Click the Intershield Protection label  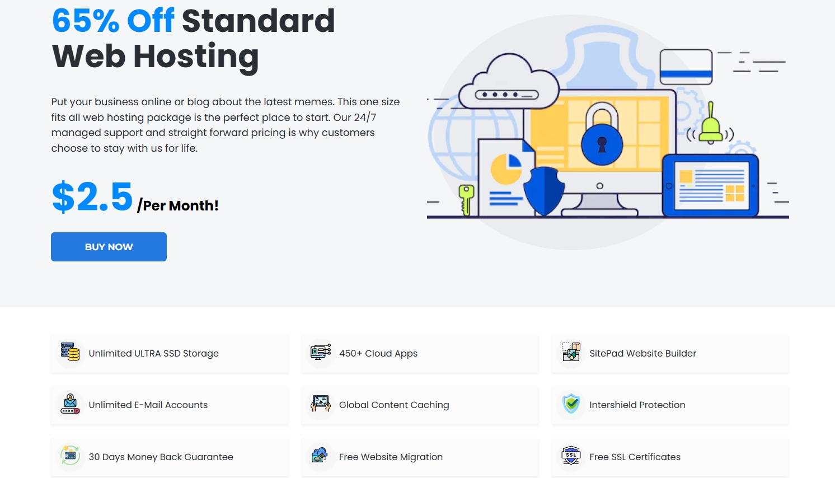point(637,405)
